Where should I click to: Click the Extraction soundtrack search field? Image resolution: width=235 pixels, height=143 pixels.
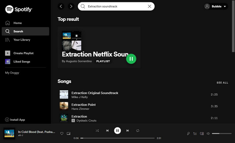(116, 6)
